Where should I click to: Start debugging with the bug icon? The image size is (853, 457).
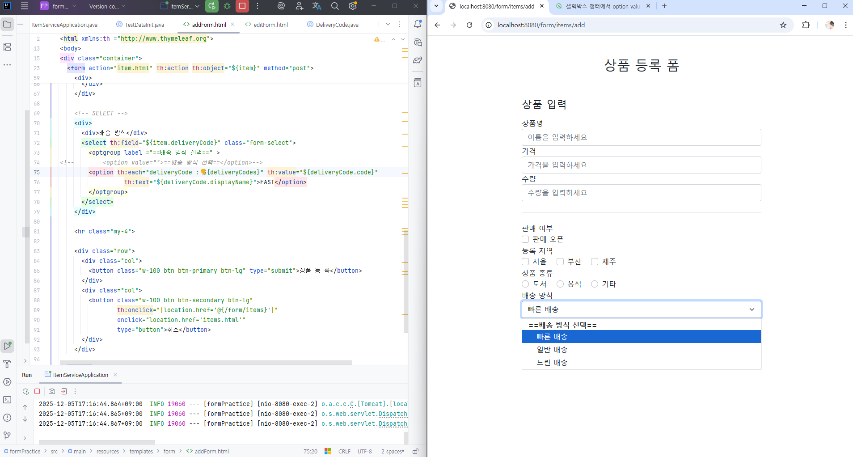pyautogui.click(x=227, y=6)
